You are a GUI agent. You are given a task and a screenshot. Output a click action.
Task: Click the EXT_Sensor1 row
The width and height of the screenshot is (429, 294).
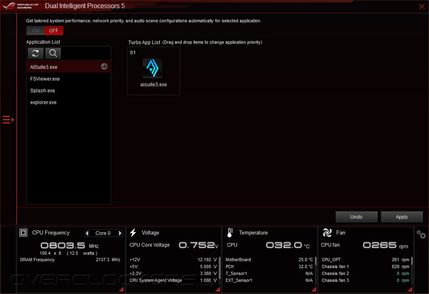point(269,280)
